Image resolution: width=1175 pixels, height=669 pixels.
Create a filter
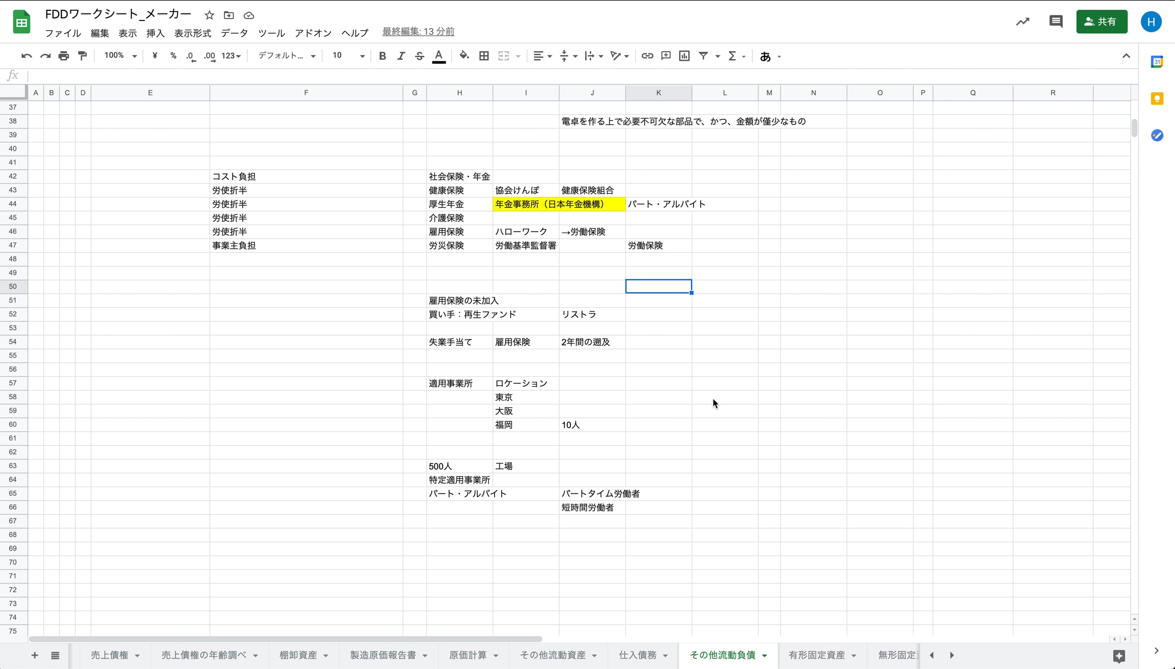point(702,55)
